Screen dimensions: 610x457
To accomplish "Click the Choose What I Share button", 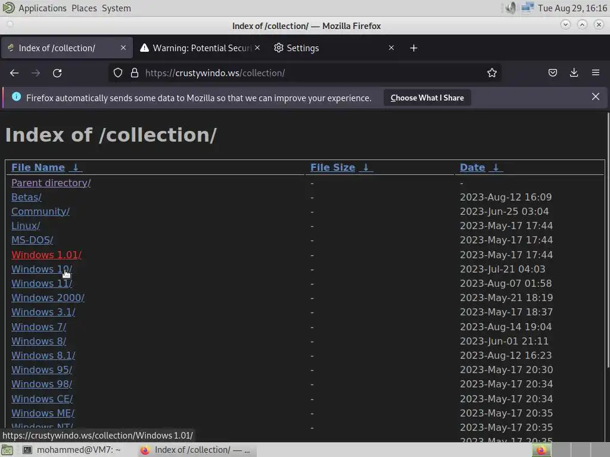I will coord(427,98).
